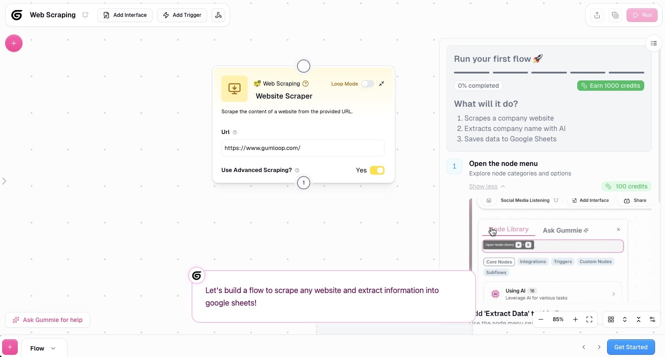Click the Website Scraper node title

284,96
